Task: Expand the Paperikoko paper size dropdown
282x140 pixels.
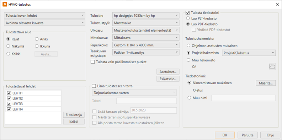Action: coord(146,45)
